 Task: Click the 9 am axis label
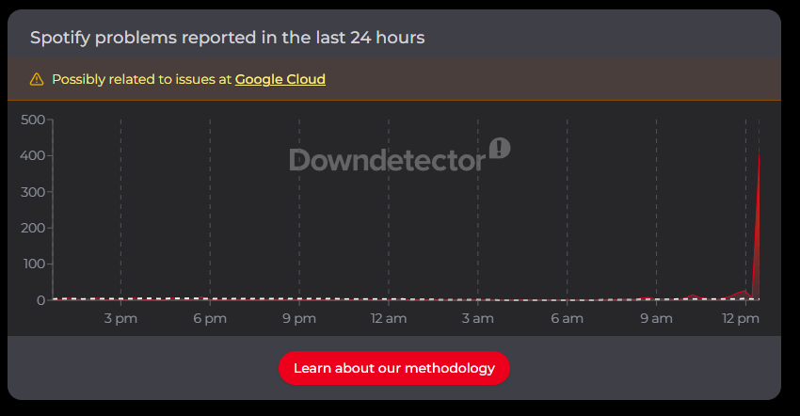[656, 318]
